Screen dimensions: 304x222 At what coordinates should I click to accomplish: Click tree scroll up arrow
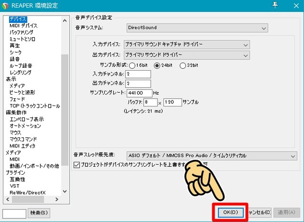click(x=65, y=20)
